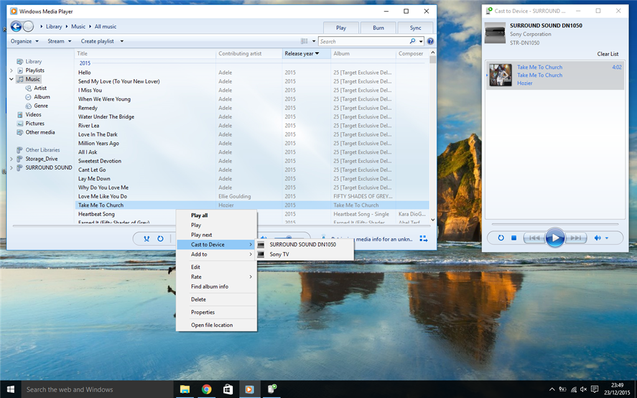Viewport: 637px width, 398px height.
Task: Open the Stream menu
Action: [59, 41]
